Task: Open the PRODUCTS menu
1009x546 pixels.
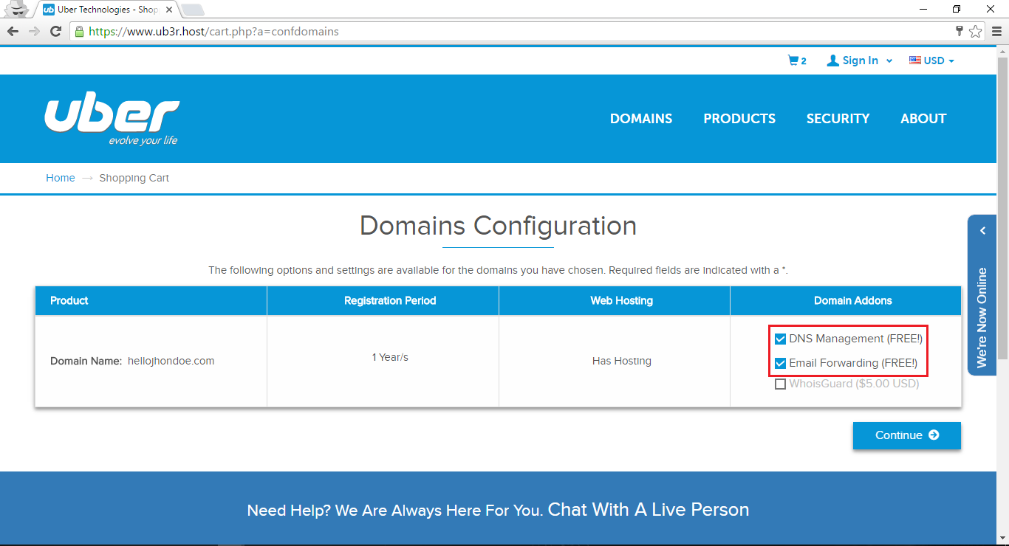Action: pyautogui.click(x=739, y=119)
